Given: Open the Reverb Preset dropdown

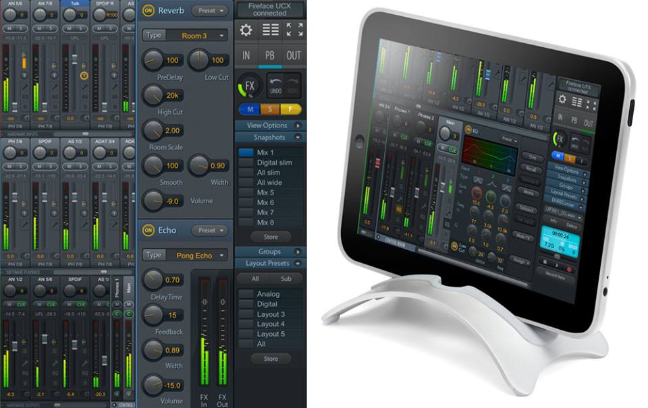Looking at the screenshot, I should pyautogui.click(x=211, y=11).
